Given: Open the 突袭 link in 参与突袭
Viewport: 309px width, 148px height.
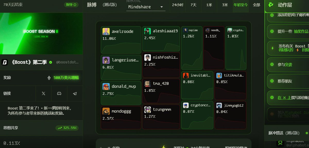Looking at the screenshot, I should point(288,65).
